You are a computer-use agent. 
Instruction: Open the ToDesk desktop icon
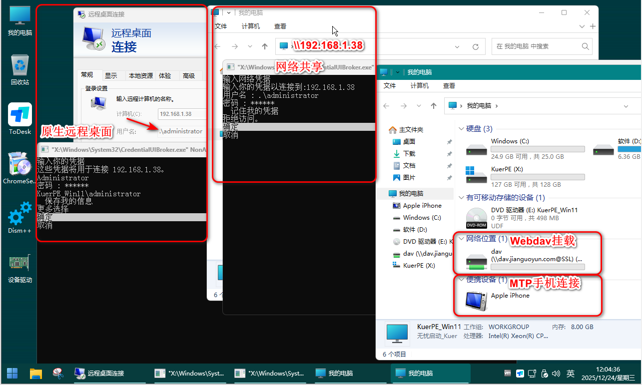pyautogui.click(x=20, y=115)
